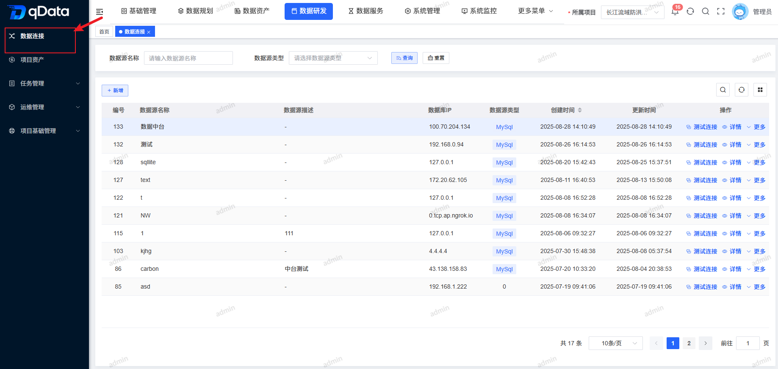This screenshot has width=778, height=369.
Task: Open 系统管理 top menu
Action: pos(422,11)
